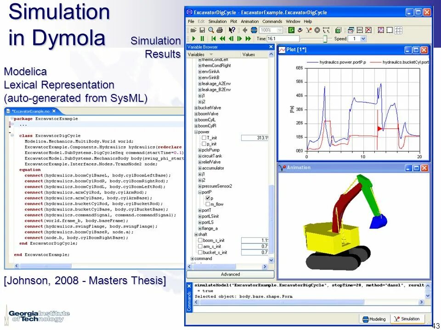Close the ExcavatorExample.mo editor tab
The image size is (441, 330).
tap(54, 111)
